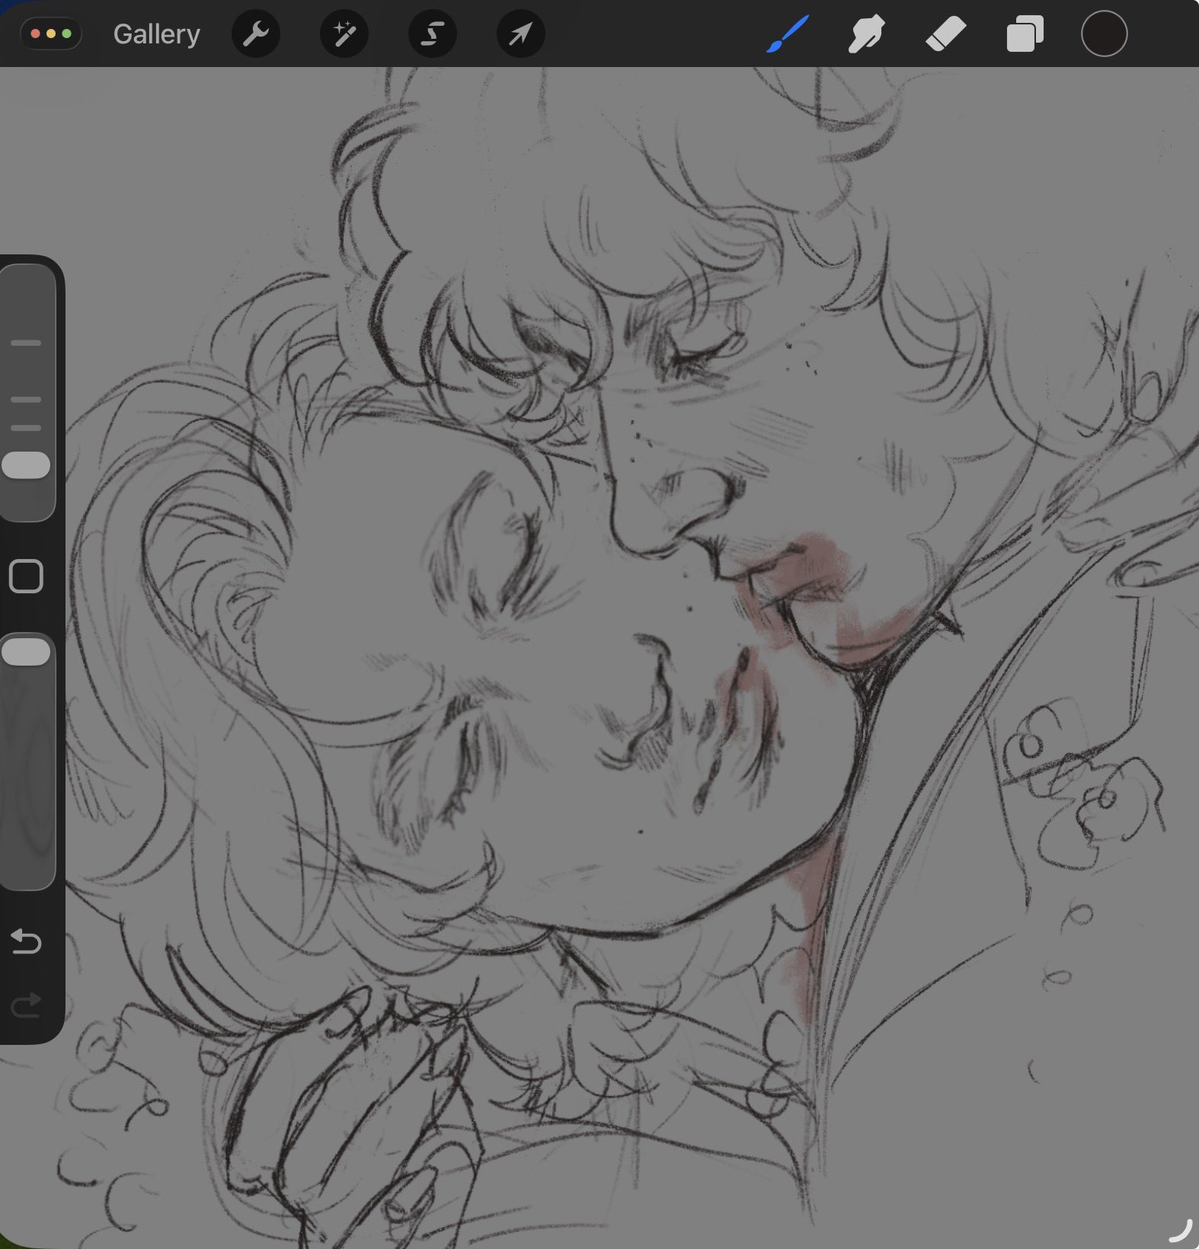Click the curved corner handle at bottom-right
Screen dimensions: 1199x1249
pos(1178,1230)
